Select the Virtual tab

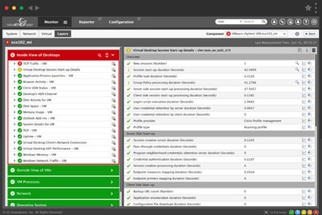pos(46,34)
